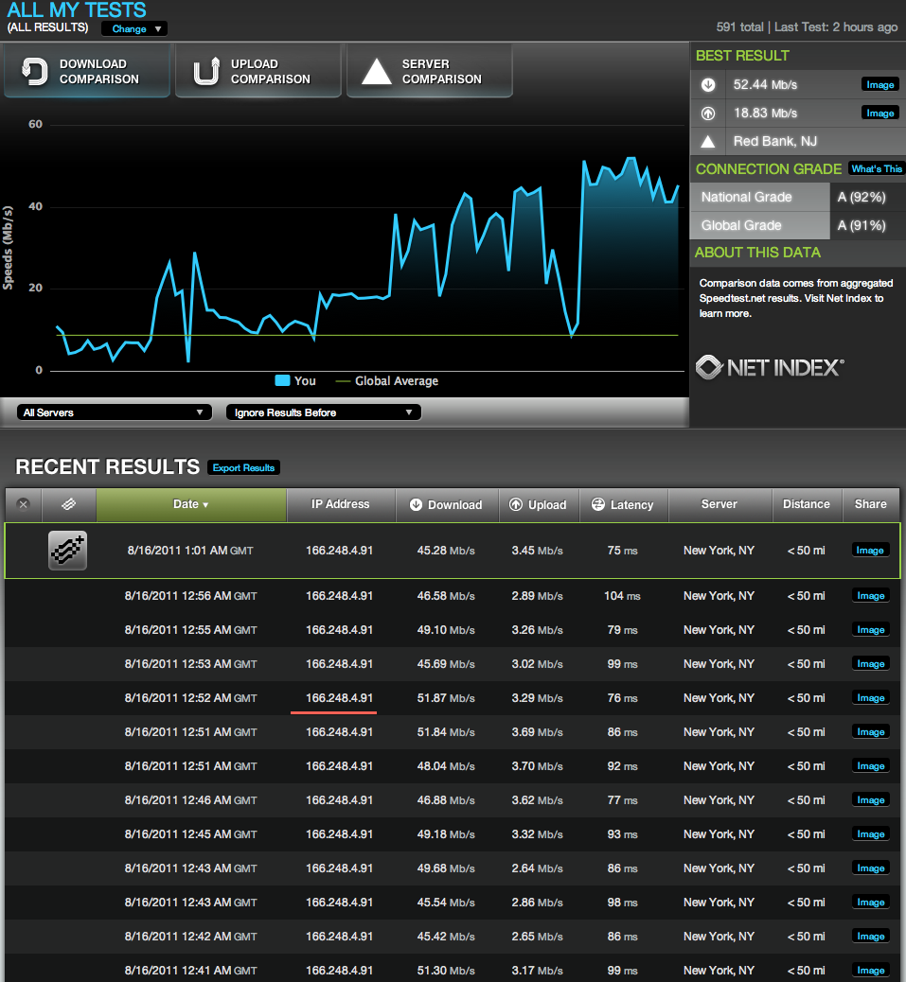Click the best result download icon

coord(708,84)
